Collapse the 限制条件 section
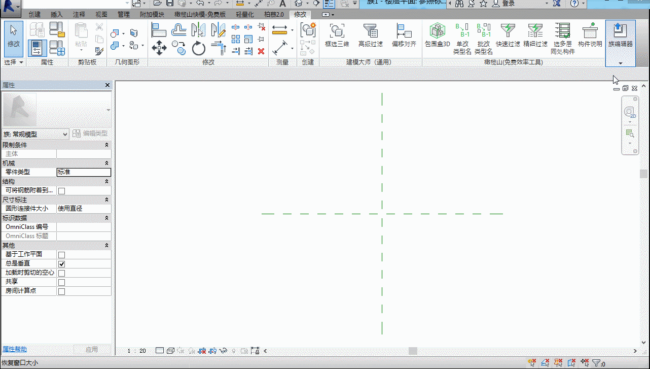The height and width of the screenshot is (369, 650). point(106,145)
